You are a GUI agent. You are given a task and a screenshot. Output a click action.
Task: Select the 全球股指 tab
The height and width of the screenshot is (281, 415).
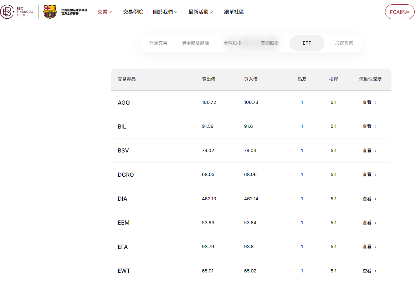(x=232, y=43)
